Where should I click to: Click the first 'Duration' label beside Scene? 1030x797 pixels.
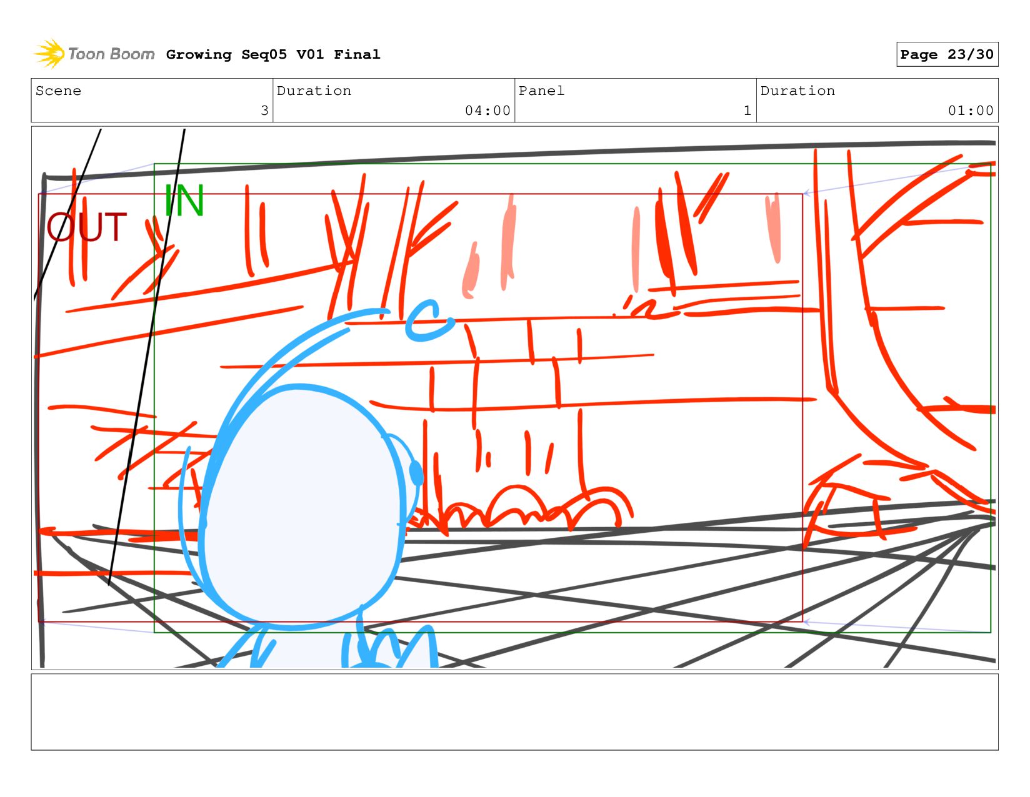point(314,91)
